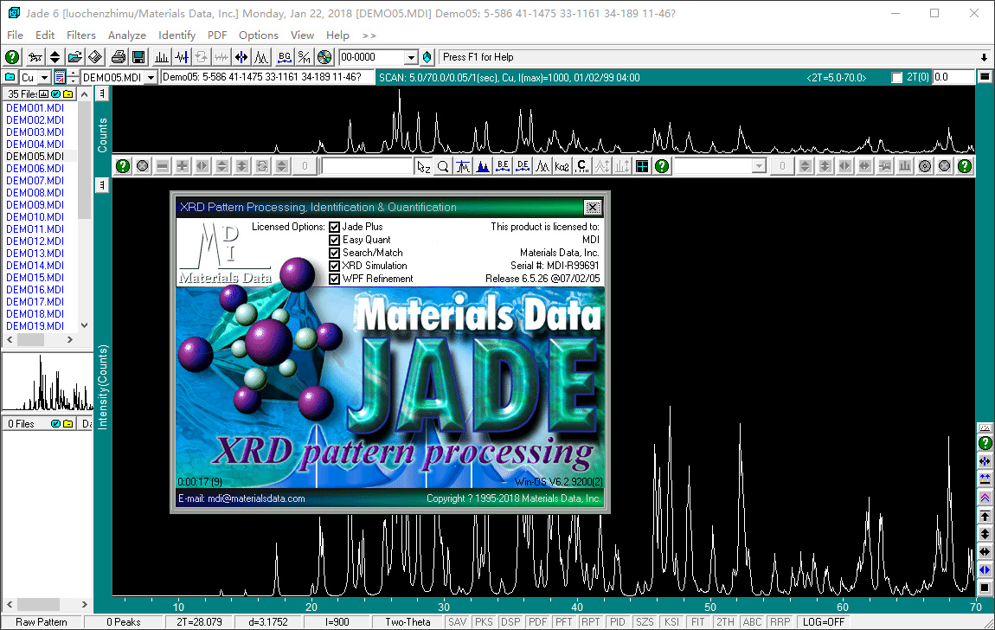The width and height of the screenshot is (995, 630).
Task: Click the down arrow at toolbar far right
Action: tap(985, 57)
